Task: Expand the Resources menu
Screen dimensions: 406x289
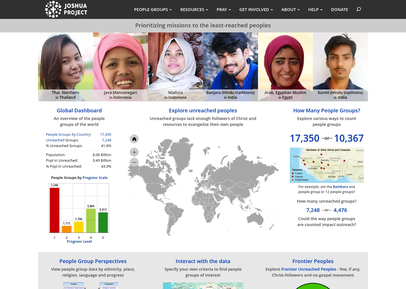Action: click(x=194, y=10)
